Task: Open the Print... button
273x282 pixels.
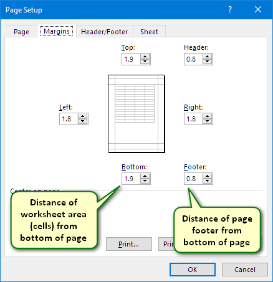Action: (x=129, y=244)
